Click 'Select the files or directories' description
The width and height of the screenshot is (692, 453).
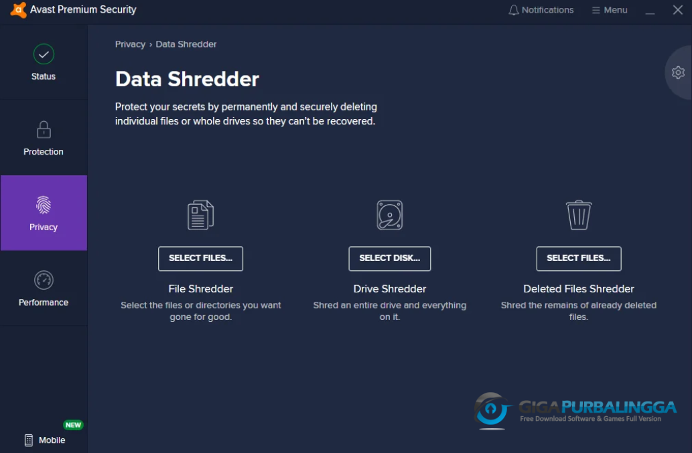(x=200, y=310)
